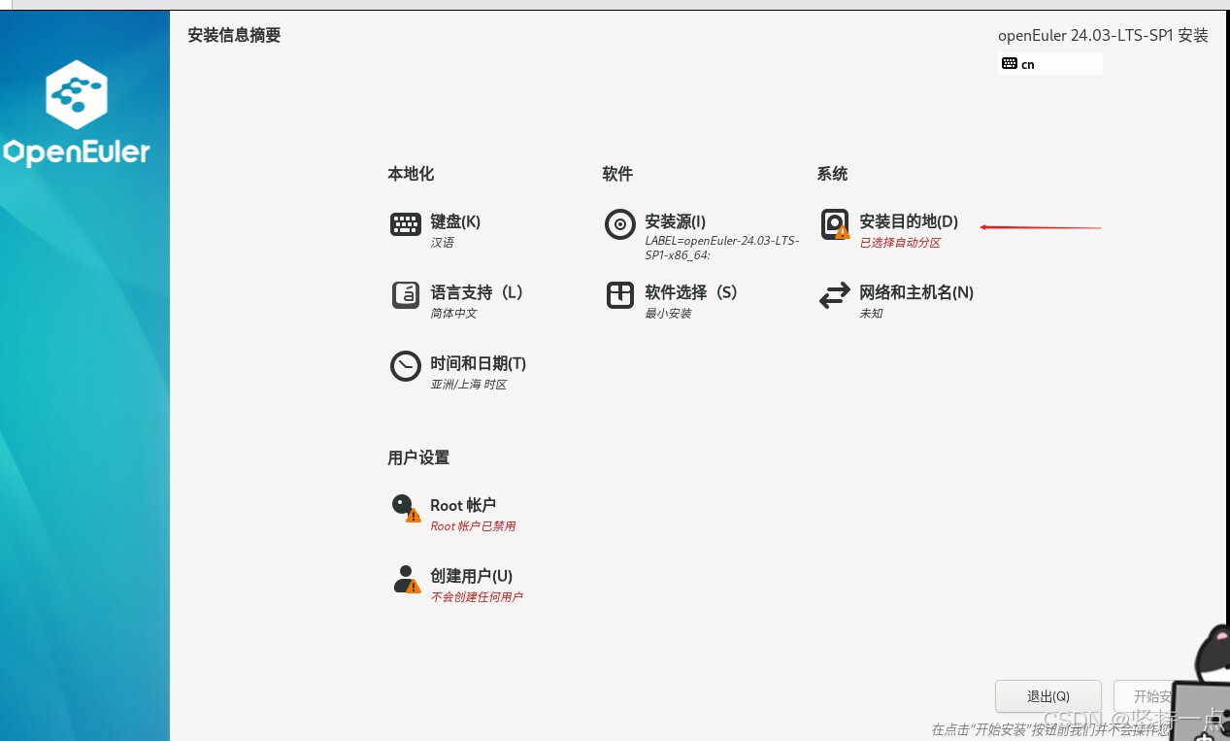Click the Root 帐户已禁用 warning text
Image resolution: width=1230 pixels, height=741 pixels.
pos(473,526)
